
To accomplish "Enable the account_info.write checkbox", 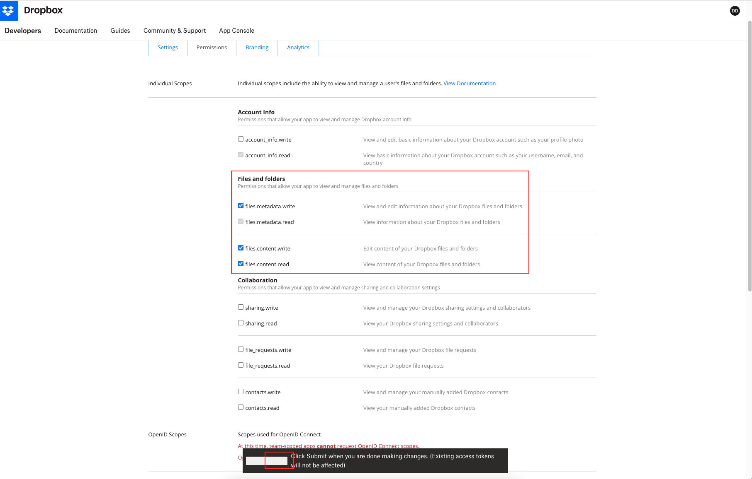I will [x=241, y=139].
